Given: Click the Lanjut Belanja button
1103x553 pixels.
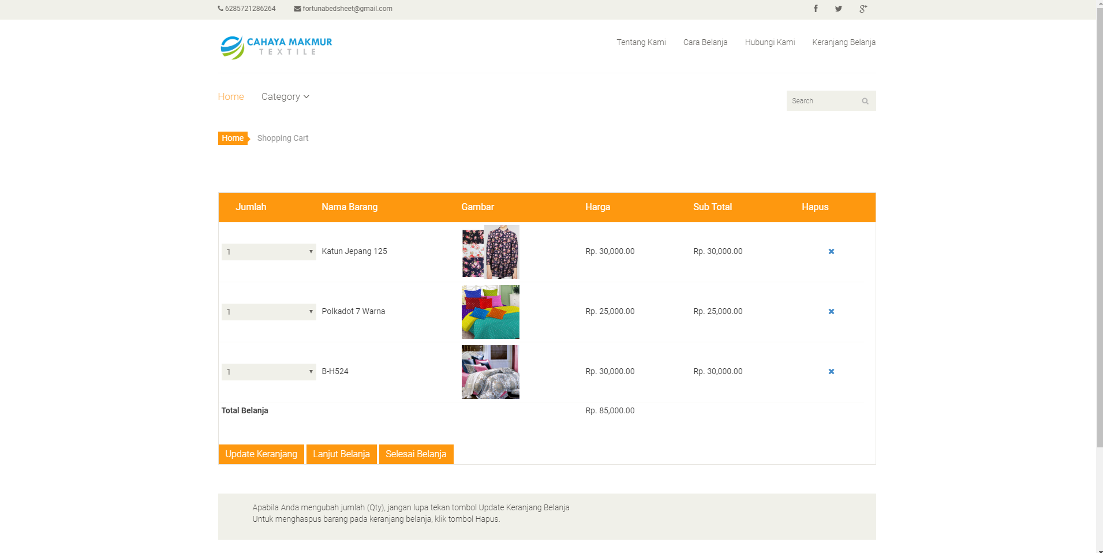Looking at the screenshot, I should [341, 454].
